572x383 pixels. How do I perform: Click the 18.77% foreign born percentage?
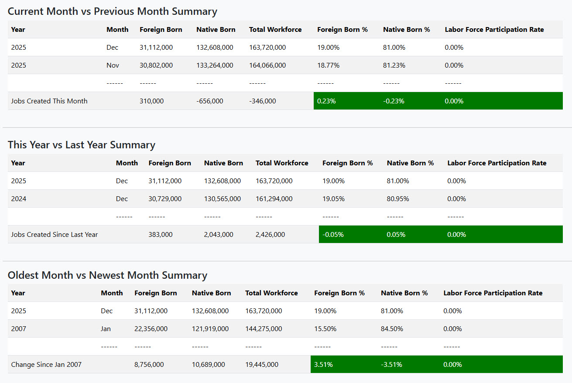pyautogui.click(x=328, y=65)
